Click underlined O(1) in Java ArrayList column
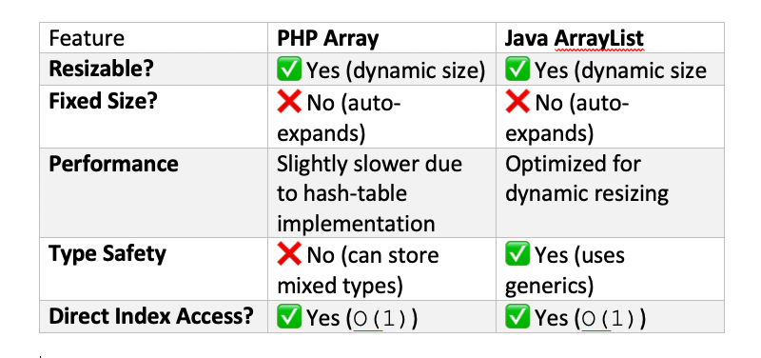Viewport: 761px width, 358px height. (611, 319)
